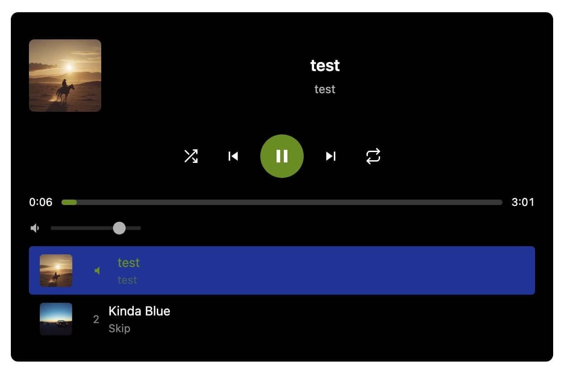Click track number 2 in the playlist
This screenshot has height=372, width=564.
[96, 320]
